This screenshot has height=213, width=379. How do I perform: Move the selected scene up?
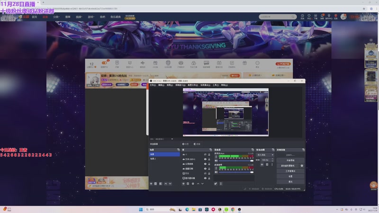pyautogui.click(x=165, y=184)
